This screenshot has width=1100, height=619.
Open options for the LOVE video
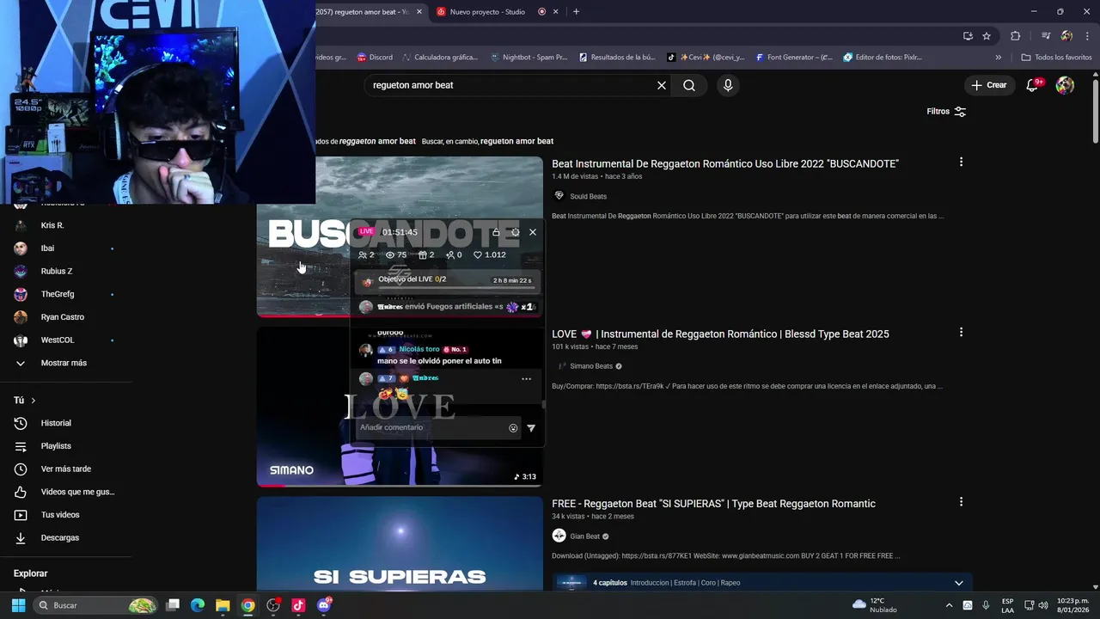(961, 332)
